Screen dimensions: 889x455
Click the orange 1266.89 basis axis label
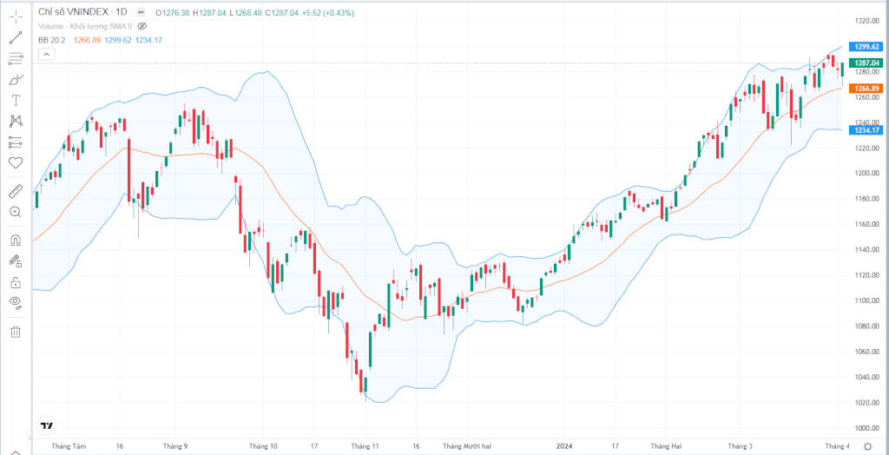coord(865,89)
